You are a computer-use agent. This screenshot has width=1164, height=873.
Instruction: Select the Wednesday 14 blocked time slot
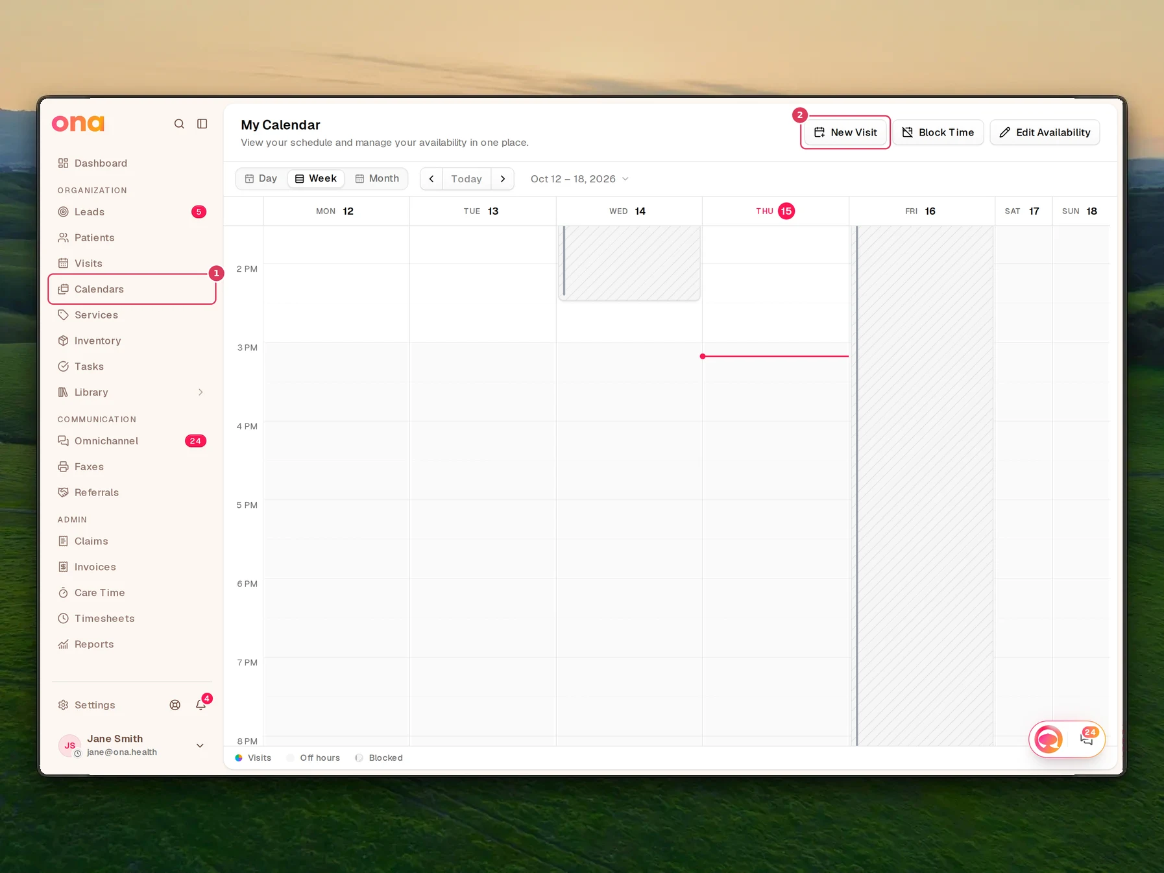(629, 263)
